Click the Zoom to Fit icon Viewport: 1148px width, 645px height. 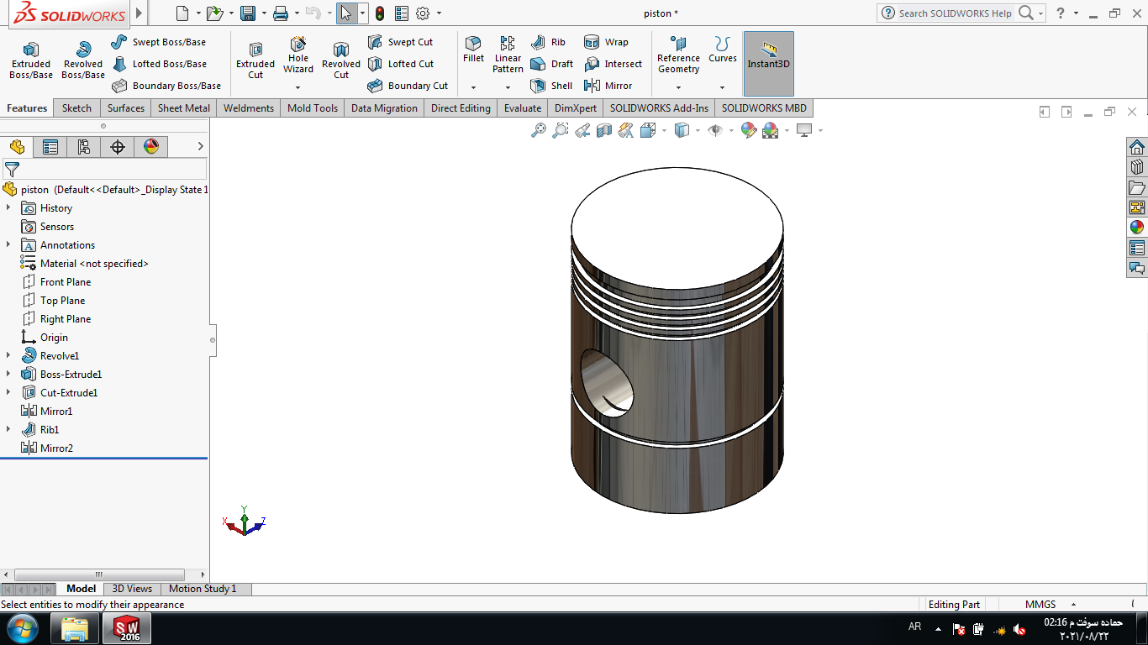[x=539, y=130]
